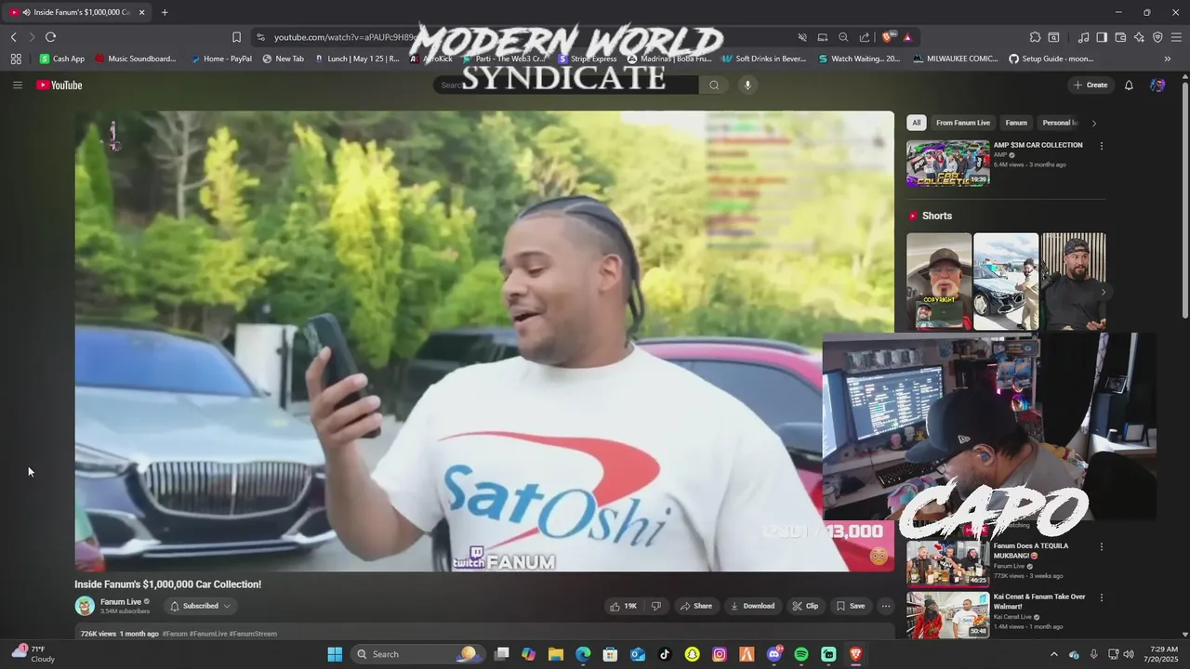Image resolution: width=1190 pixels, height=669 pixels.
Task: Open Brave Rewards triangle icon
Action: [907, 37]
